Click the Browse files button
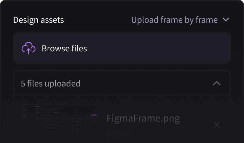This screenshot has height=143, width=244. (122, 48)
